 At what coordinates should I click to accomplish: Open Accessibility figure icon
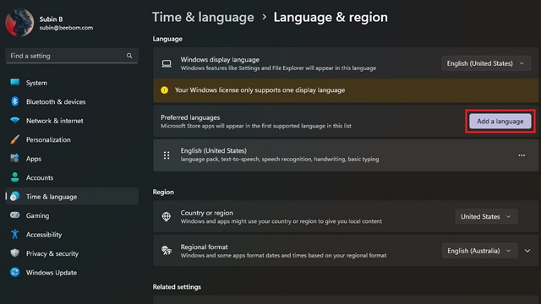click(x=14, y=234)
